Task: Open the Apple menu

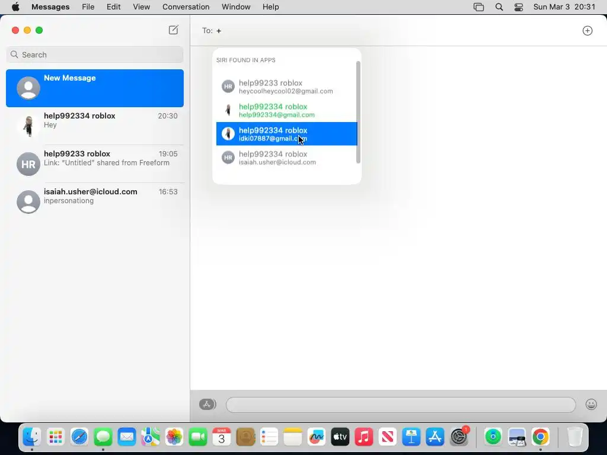Action: pos(15,7)
